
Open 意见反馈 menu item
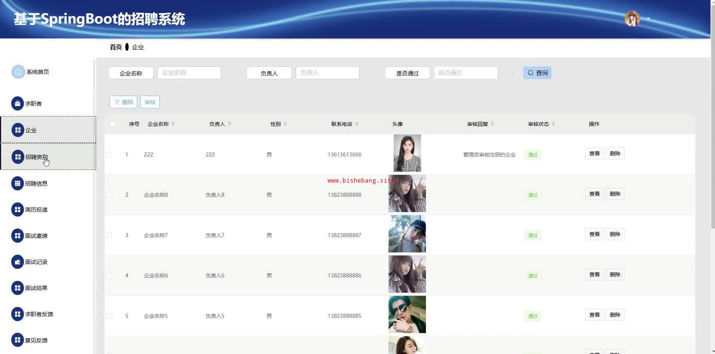[x=48, y=340]
